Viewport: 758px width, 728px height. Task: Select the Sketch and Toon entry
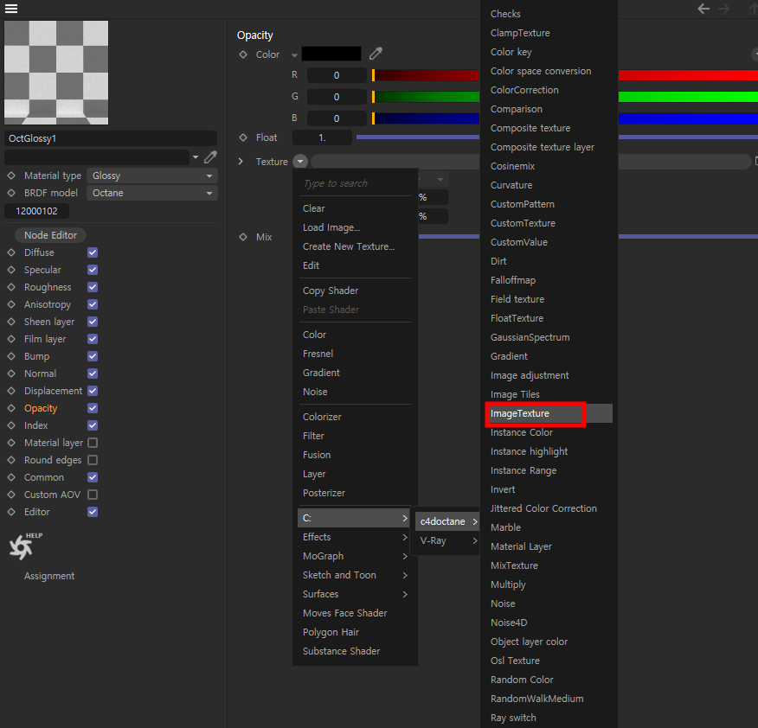click(x=339, y=575)
